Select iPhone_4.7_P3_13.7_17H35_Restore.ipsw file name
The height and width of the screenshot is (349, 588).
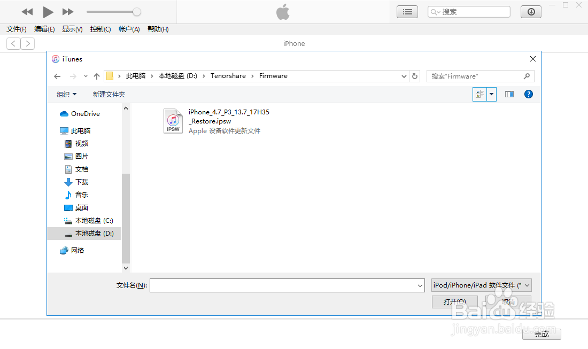229,117
